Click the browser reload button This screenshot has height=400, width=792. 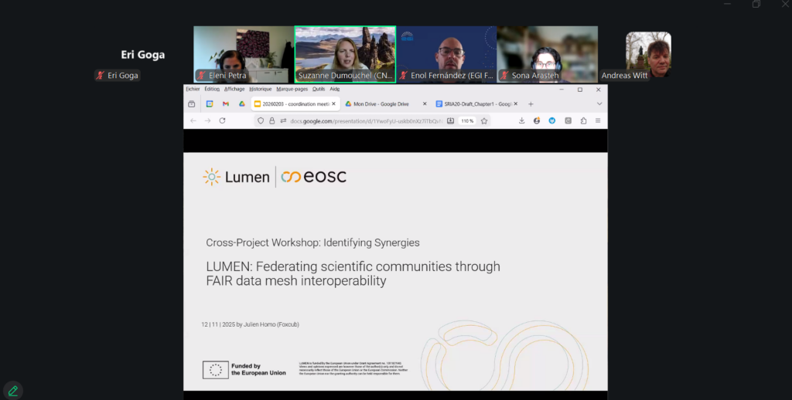(222, 120)
